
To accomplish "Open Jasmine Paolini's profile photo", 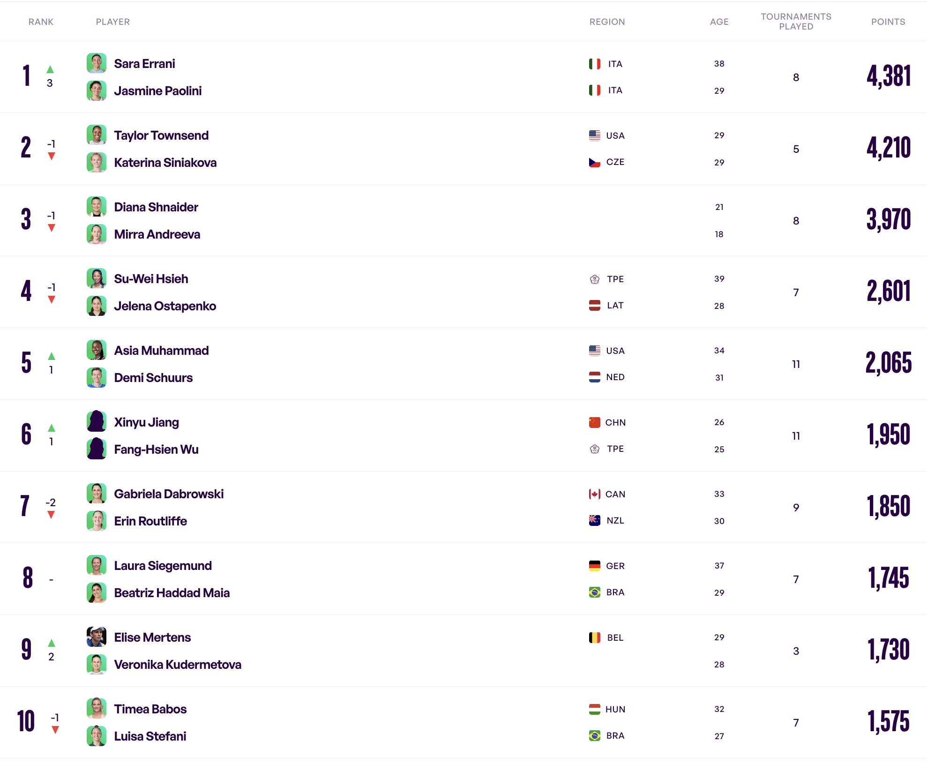I will click(97, 90).
